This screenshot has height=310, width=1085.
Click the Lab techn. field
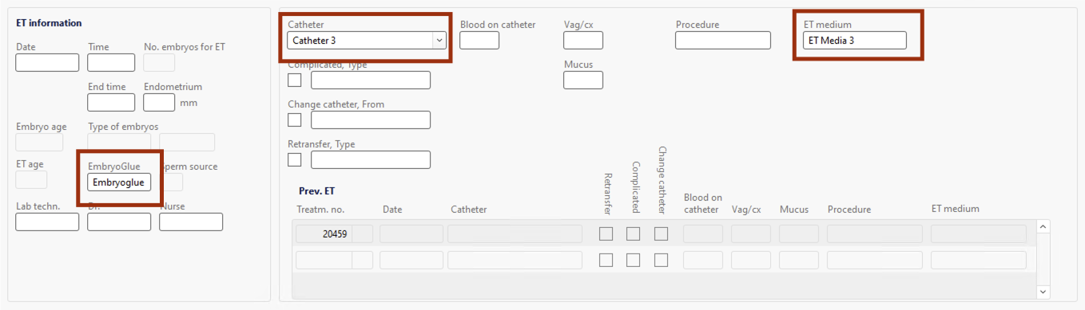(x=47, y=222)
